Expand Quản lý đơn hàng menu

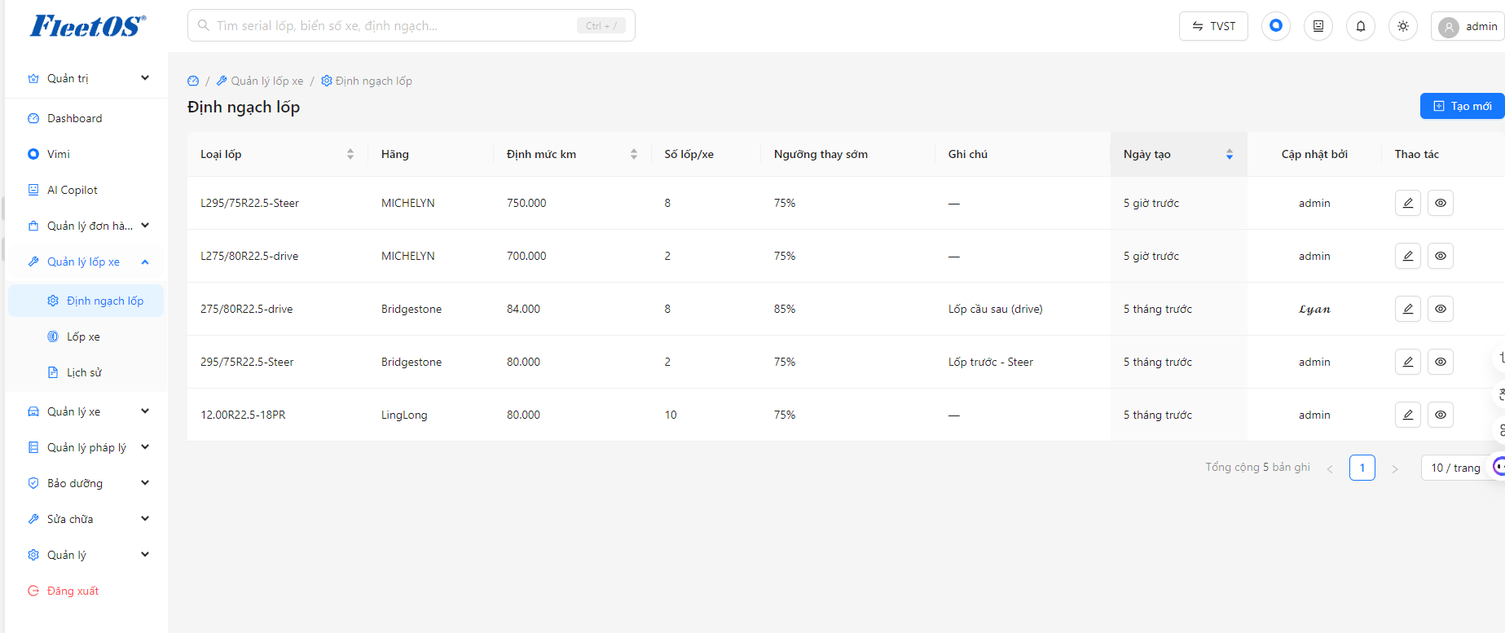click(88, 226)
